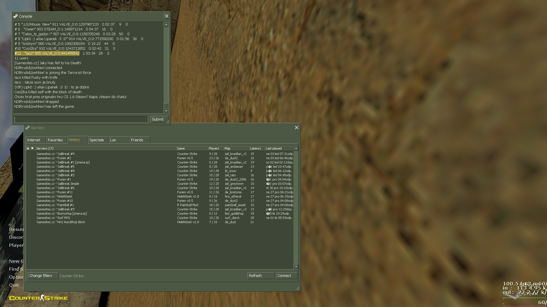The width and height of the screenshot is (547, 307).
Task: Click the "11 users" console line
Action: click(21, 58)
